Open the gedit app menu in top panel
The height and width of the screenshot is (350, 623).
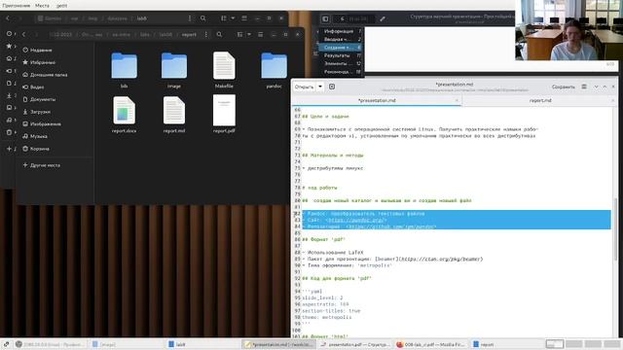pyautogui.click(x=61, y=6)
